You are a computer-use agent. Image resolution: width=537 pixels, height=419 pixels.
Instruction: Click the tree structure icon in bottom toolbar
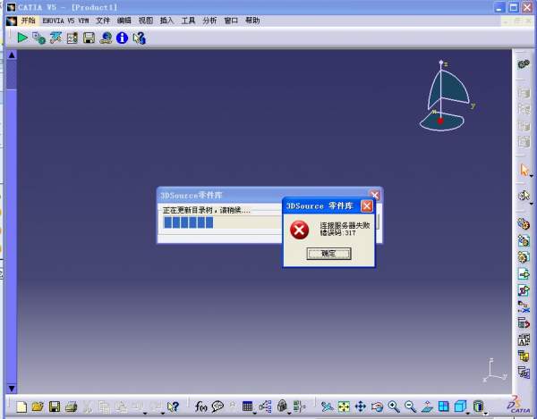(x=265, y=406)
